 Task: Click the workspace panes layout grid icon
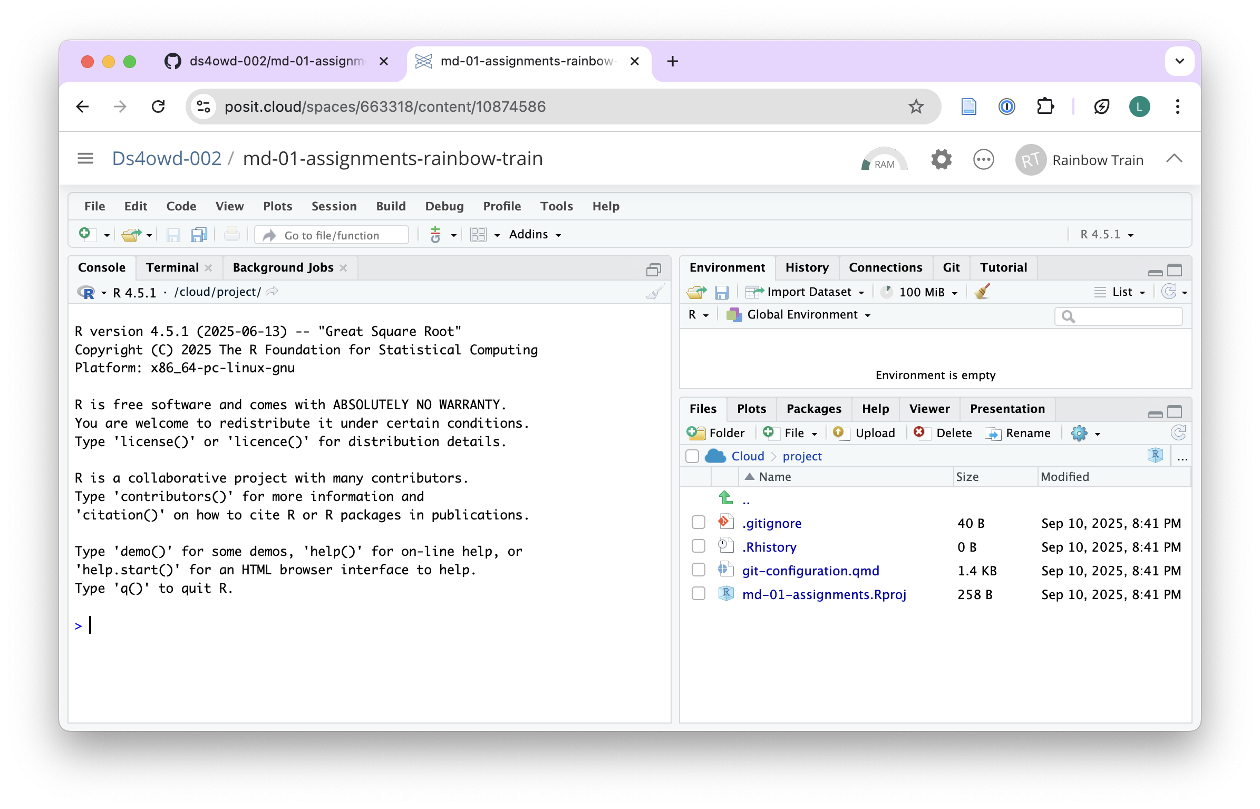pos(478,235)
